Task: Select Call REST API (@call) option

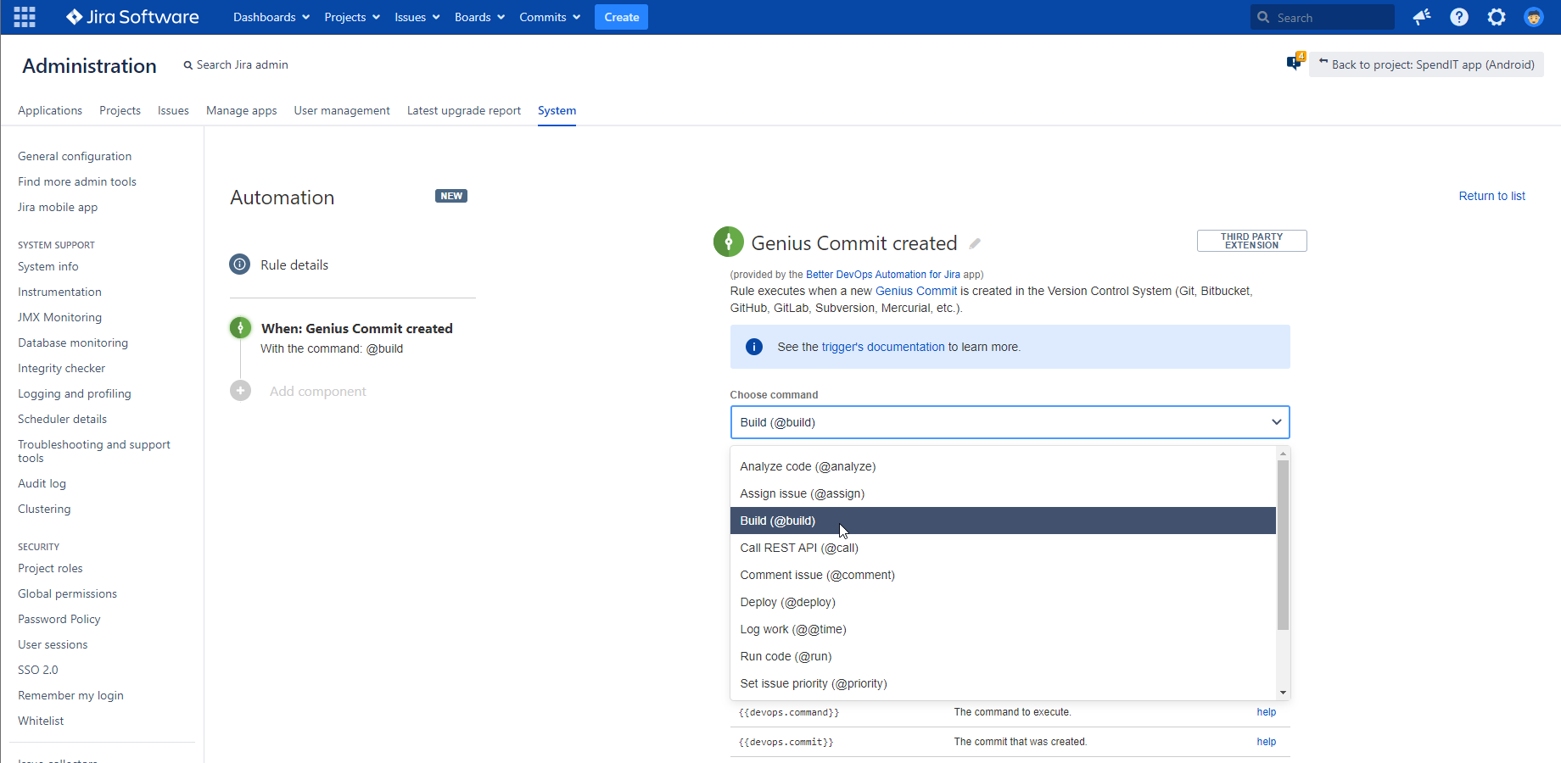Action: point(1003,548)
